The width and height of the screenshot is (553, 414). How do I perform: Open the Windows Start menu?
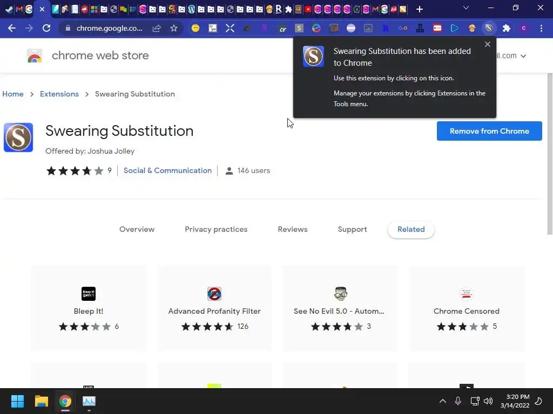tap(17, 401)
